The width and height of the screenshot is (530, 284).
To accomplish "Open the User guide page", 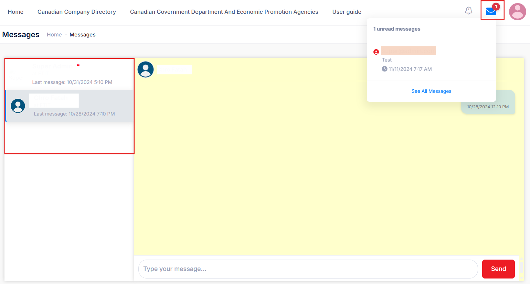I will [x=347, y=12].
